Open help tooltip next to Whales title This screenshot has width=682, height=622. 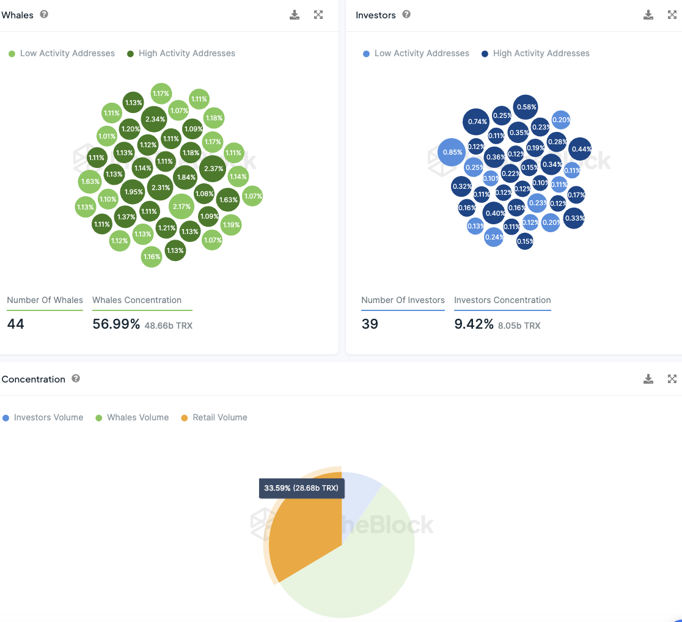point(44,14)
